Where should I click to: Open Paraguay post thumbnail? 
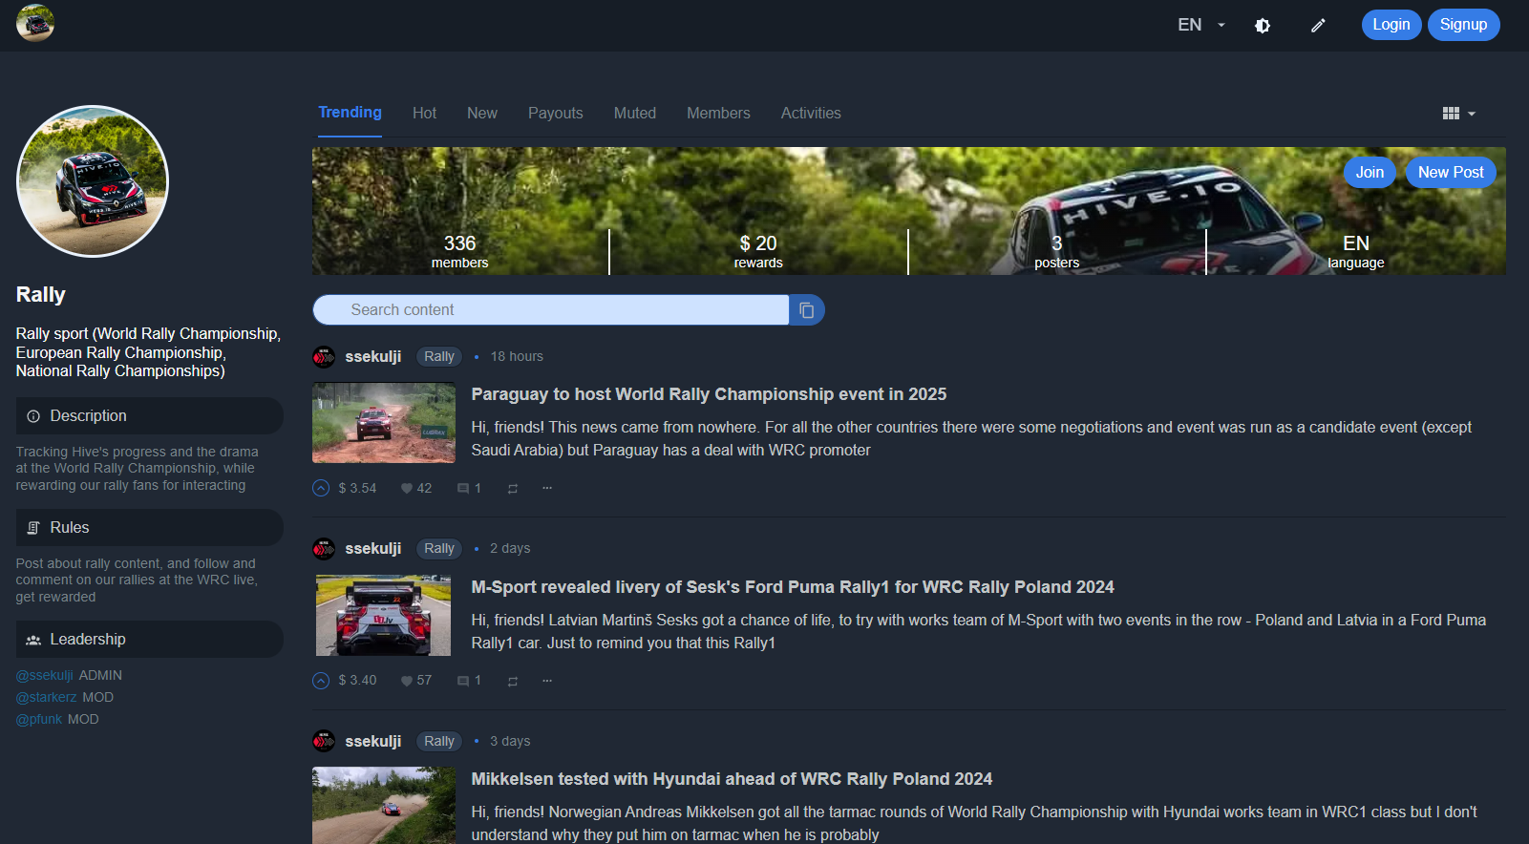click(384, 423)
